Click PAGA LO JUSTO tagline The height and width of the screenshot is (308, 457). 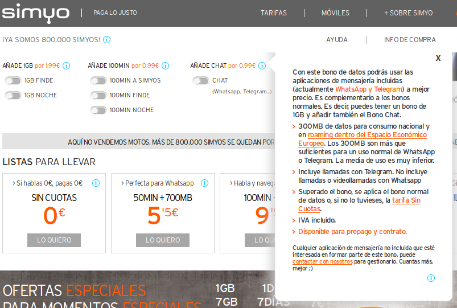pyautogui.click(x=115, y=13)
